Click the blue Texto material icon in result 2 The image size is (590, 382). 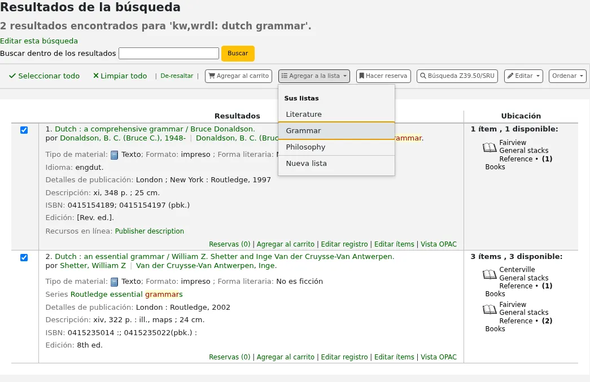point(115,282)
